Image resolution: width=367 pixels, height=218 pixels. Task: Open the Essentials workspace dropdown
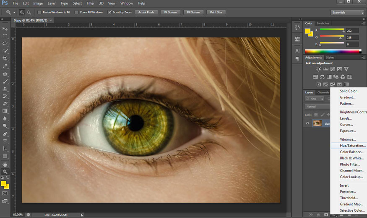tap(348, 13)
